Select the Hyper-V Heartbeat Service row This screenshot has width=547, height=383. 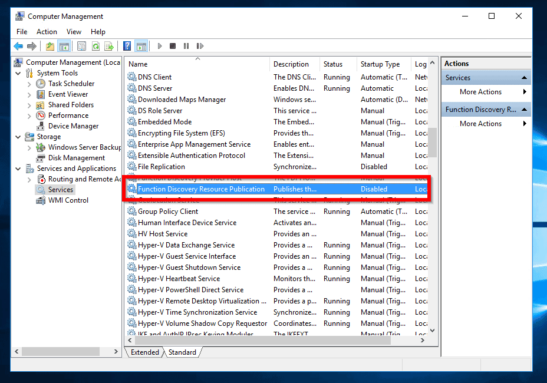[x=277, y=279]
